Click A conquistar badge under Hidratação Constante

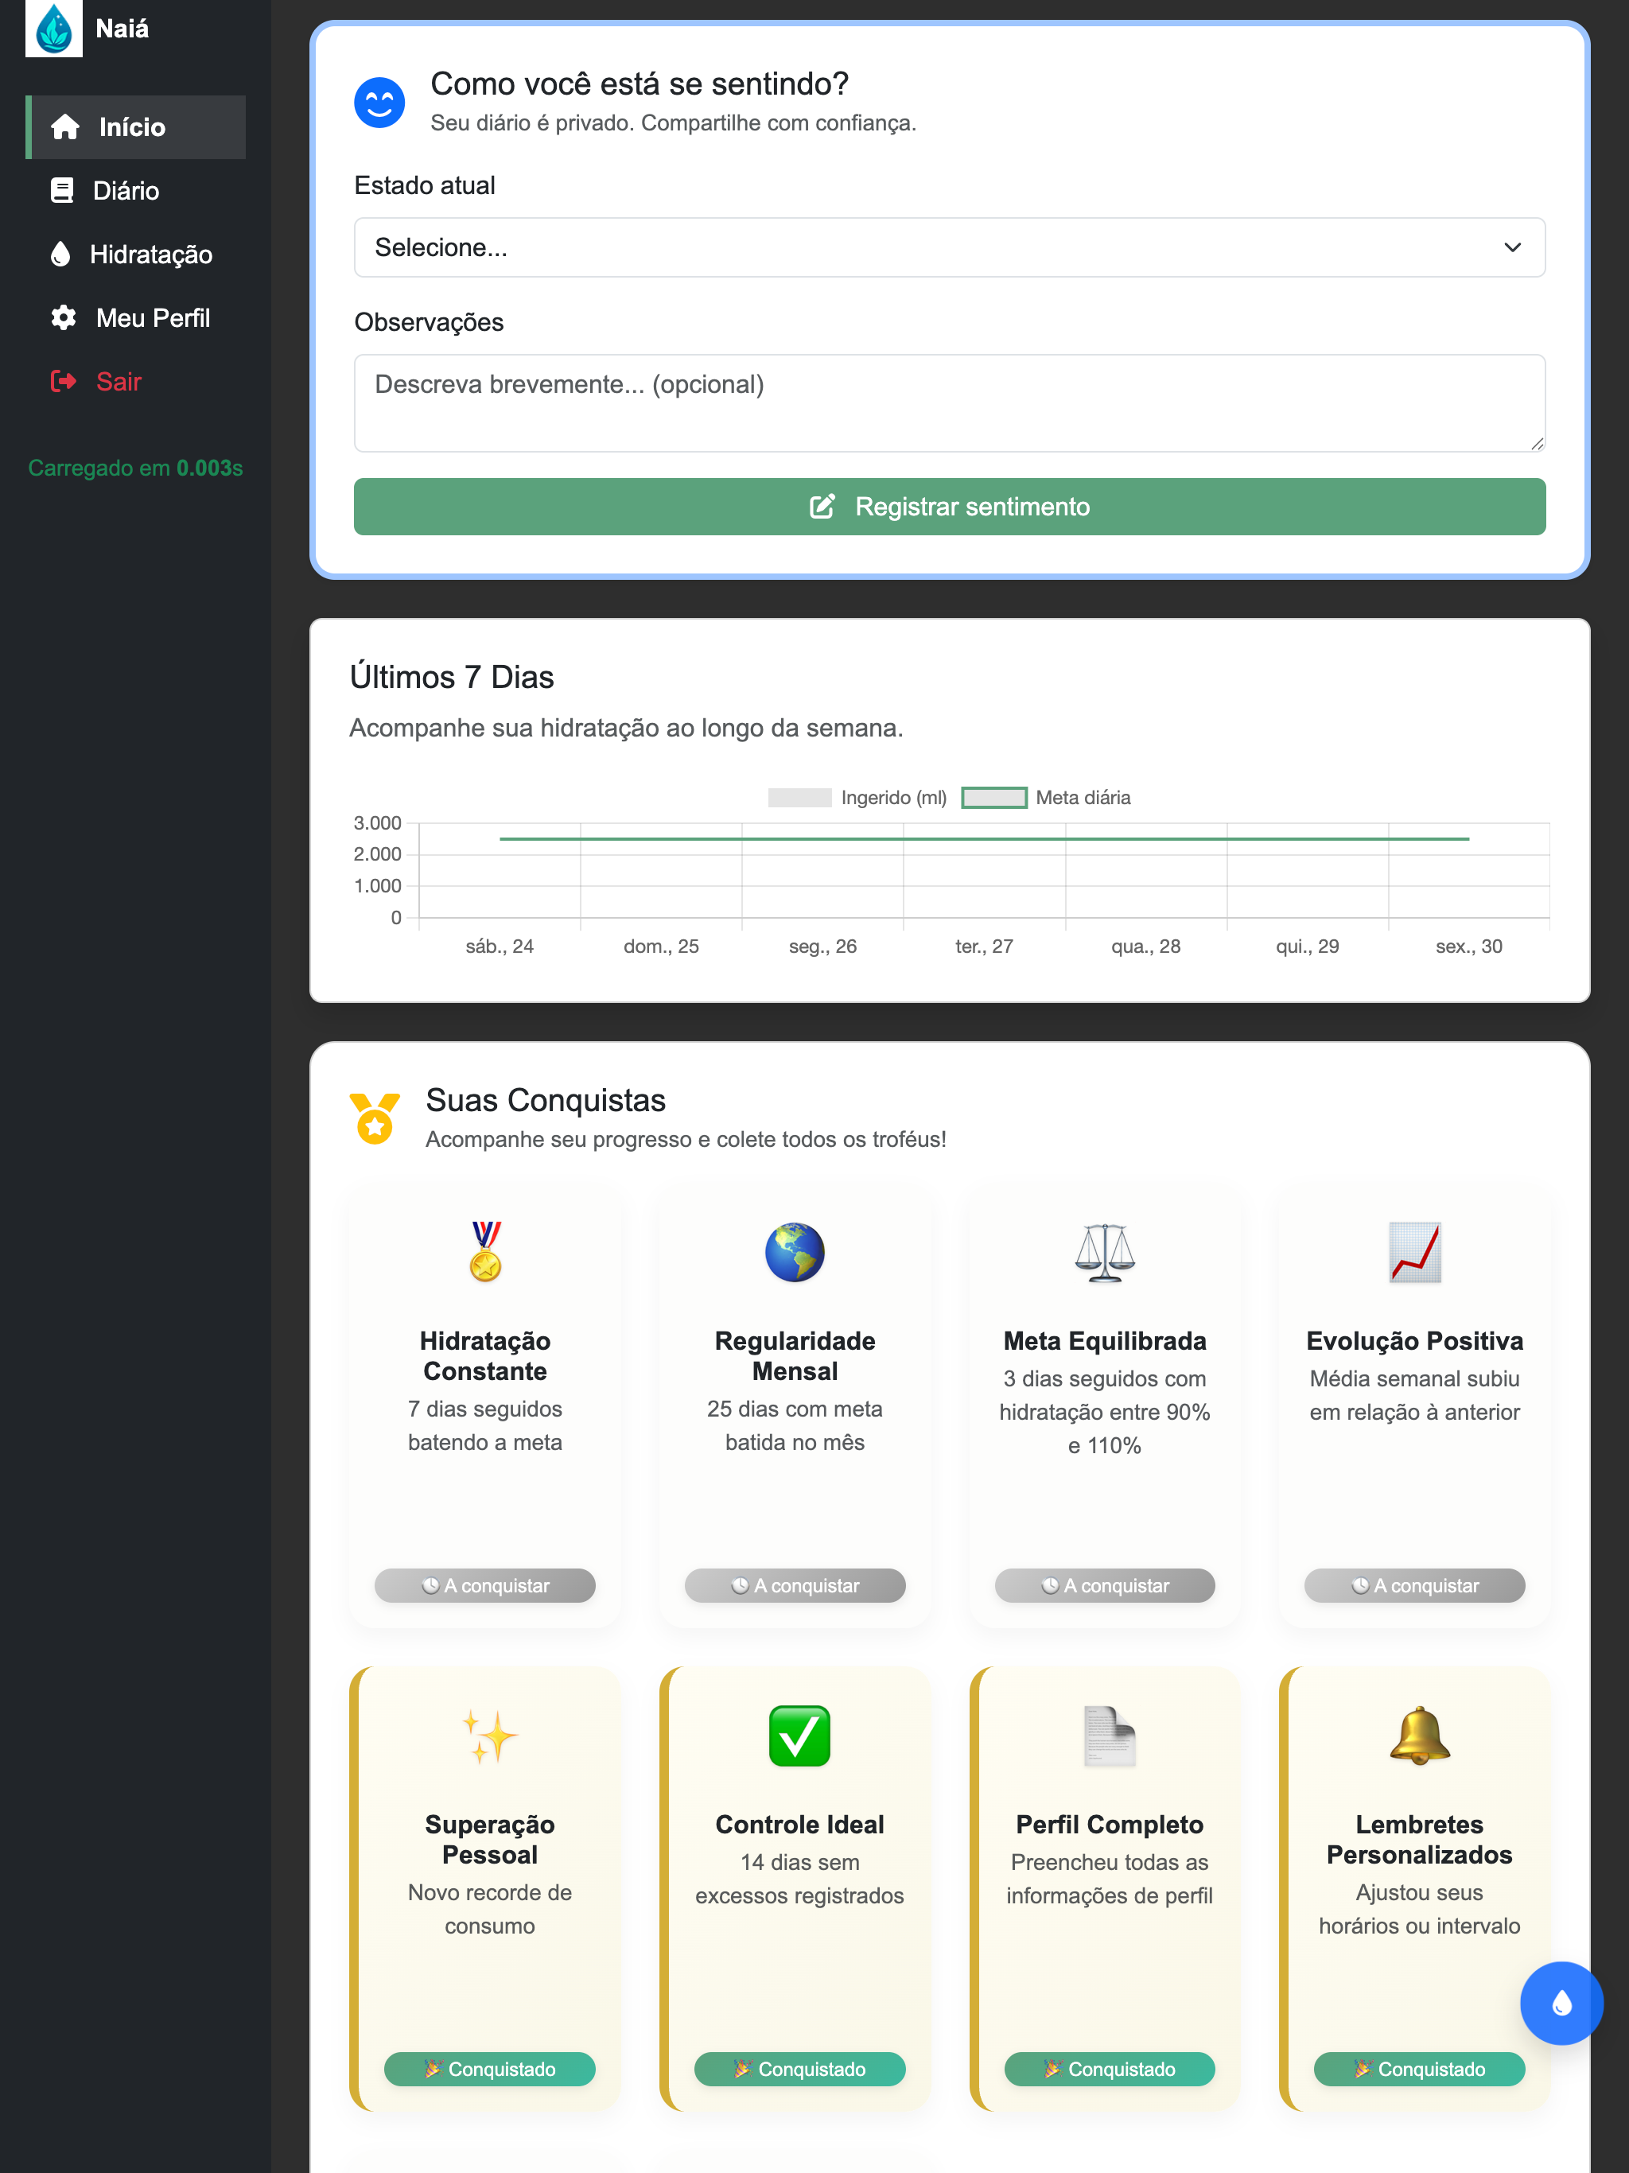tap(485, 1585)
